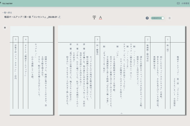The height and width of the screenshot is (126, 190).
Task: Click the date and author line 2026/8/1
Action: coord(174,92)
